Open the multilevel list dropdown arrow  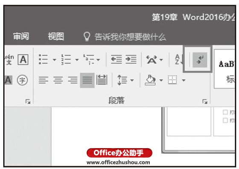pyautogui.click(x=98, y=60)
